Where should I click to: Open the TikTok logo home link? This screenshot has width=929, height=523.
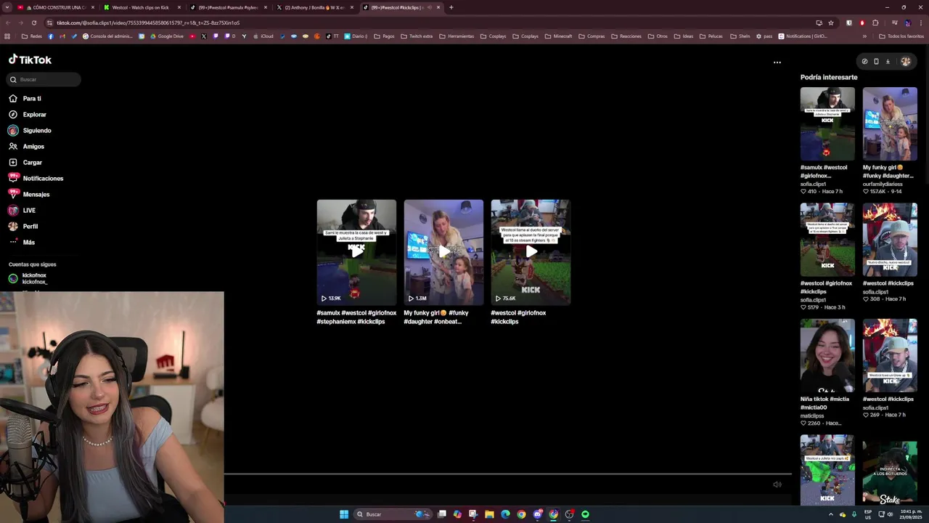tap(30, 60)
